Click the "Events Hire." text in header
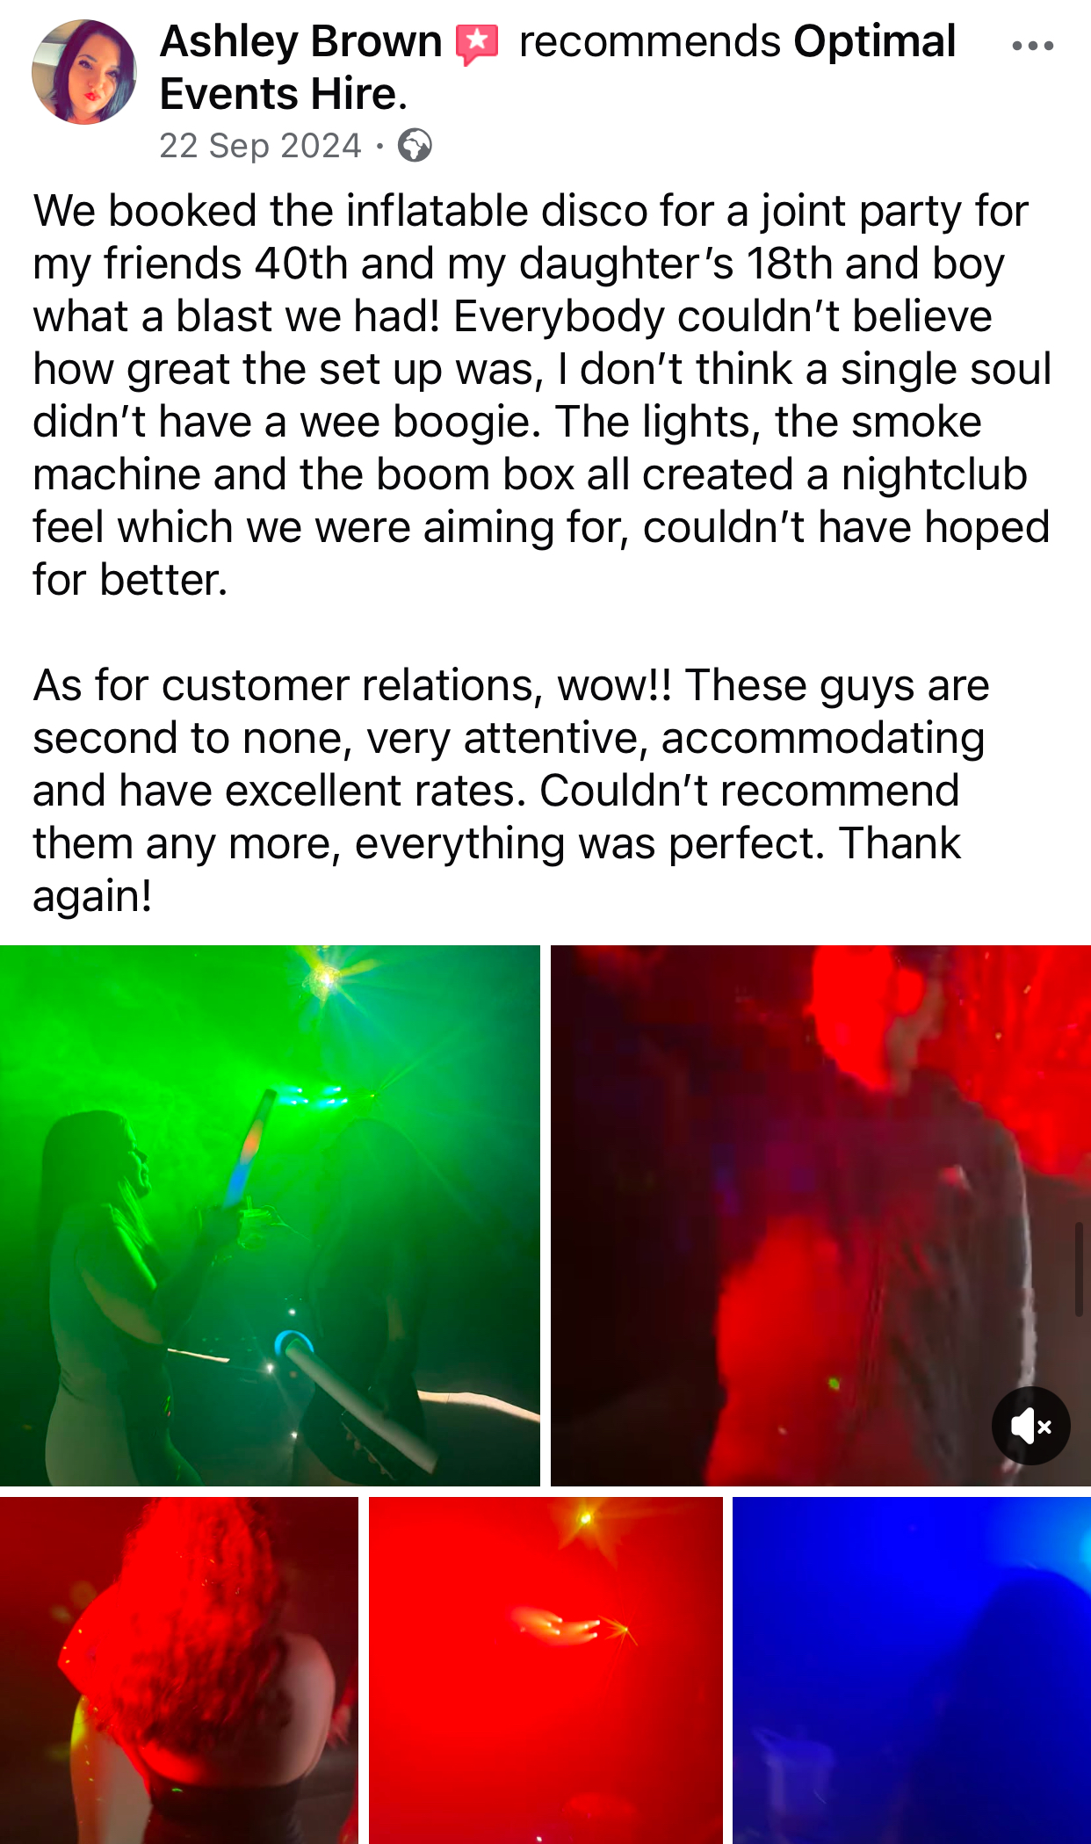Image resolution: width=1091 pixels, height=1844 pixels. 284,94
